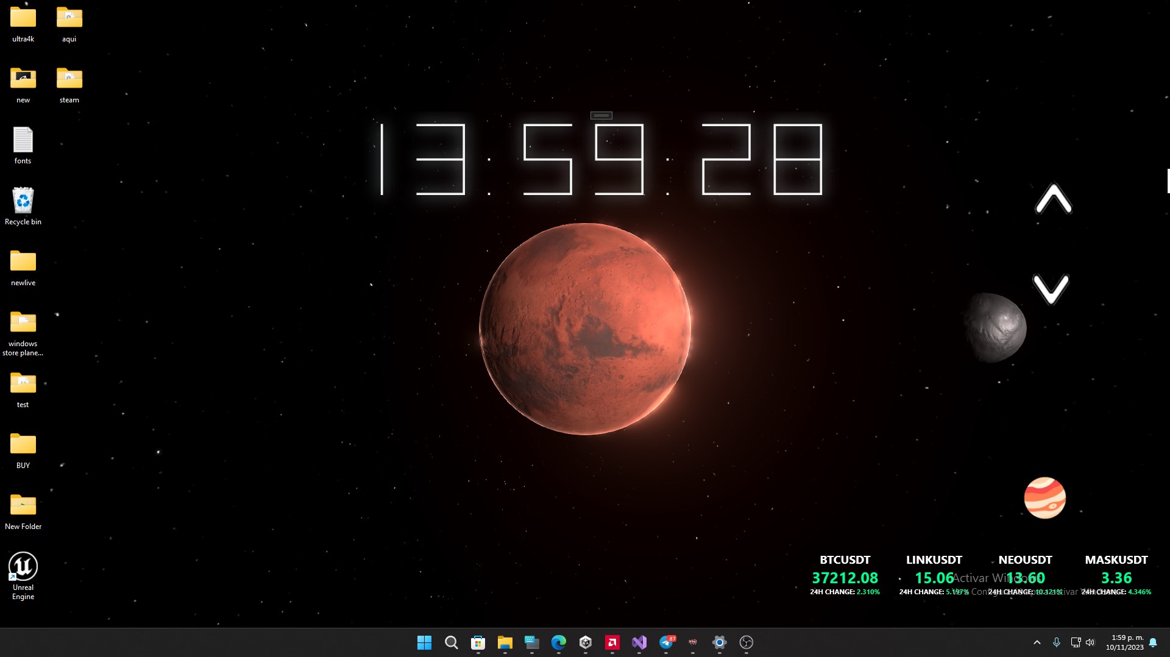Screen dimensions: 1170x657
Task: Open the small red-lettered taskbar app
Action: pyautogui.click(x=693, y=642)
